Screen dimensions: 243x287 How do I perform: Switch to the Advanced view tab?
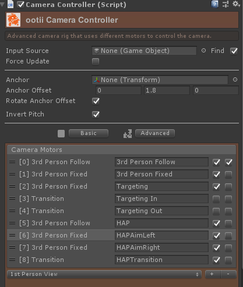[x=155, y=133]
